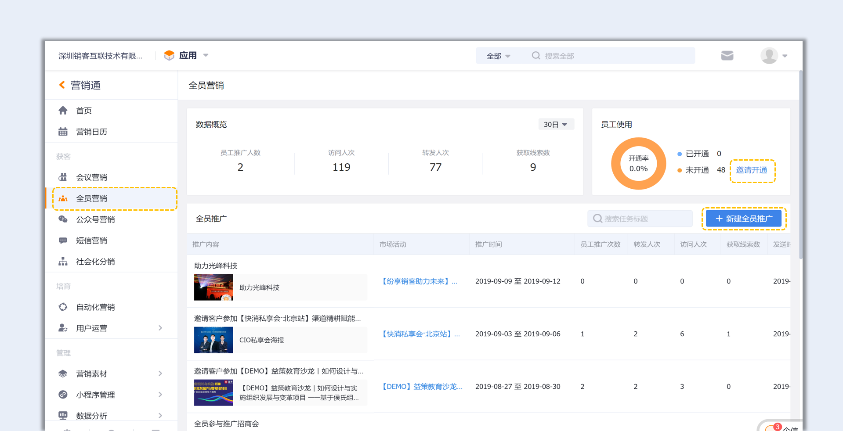The width and height of the screenshot is (843, 431).
Task: Click the 邀请开通 link
Action: tap(752, 170)
